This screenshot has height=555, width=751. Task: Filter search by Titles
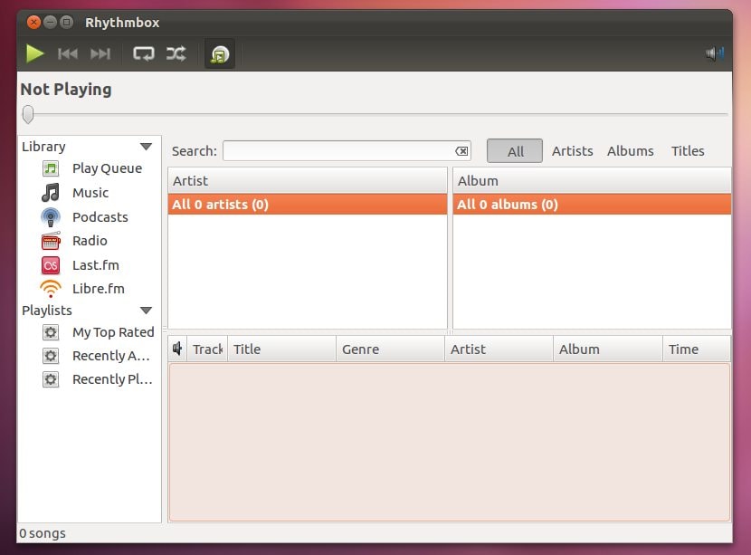(x=688, y=151)
